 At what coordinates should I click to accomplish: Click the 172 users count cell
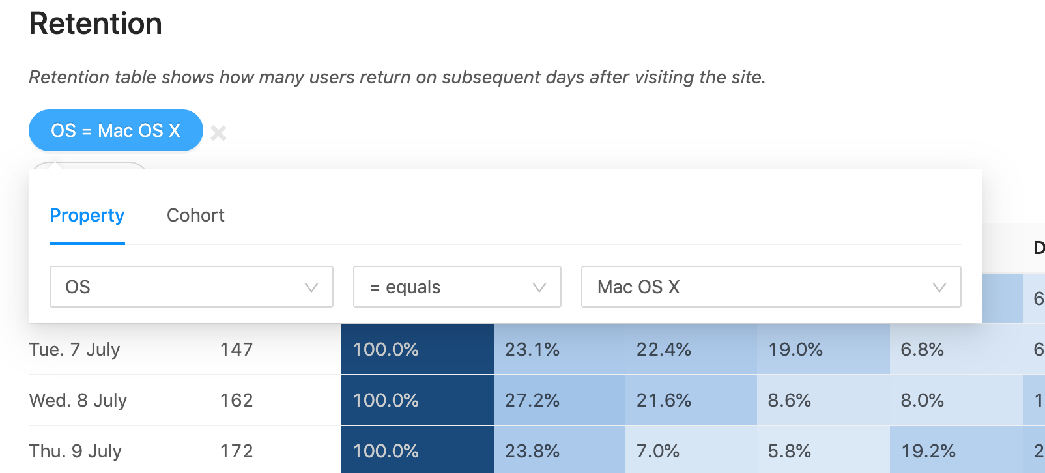(236, 451)
